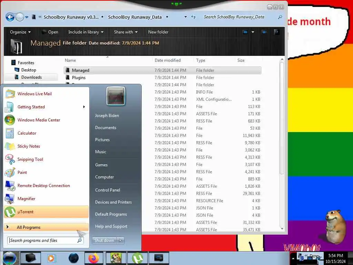
Task: Expand All Programs list
Action: tap(46, 227)
